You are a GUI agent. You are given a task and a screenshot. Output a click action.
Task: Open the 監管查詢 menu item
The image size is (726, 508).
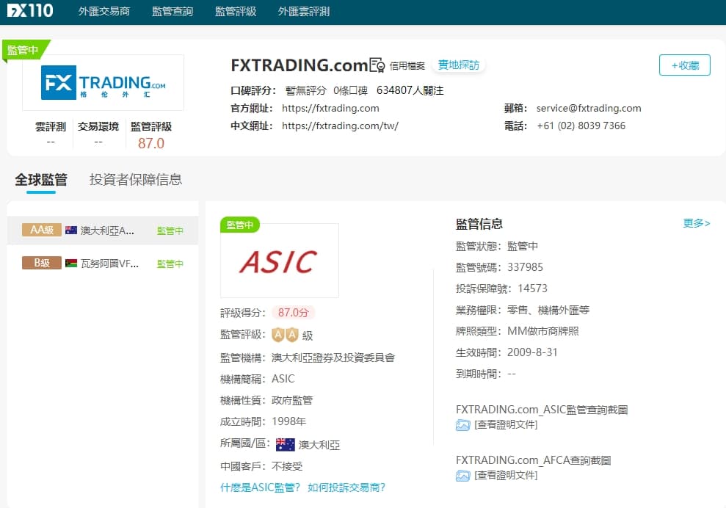tap(172, 12)
